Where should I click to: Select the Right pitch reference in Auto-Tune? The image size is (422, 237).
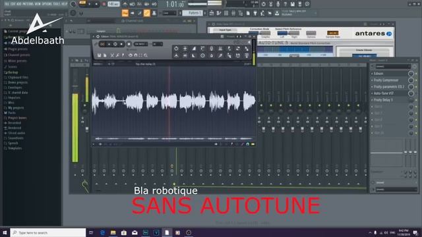pos(294,34)
